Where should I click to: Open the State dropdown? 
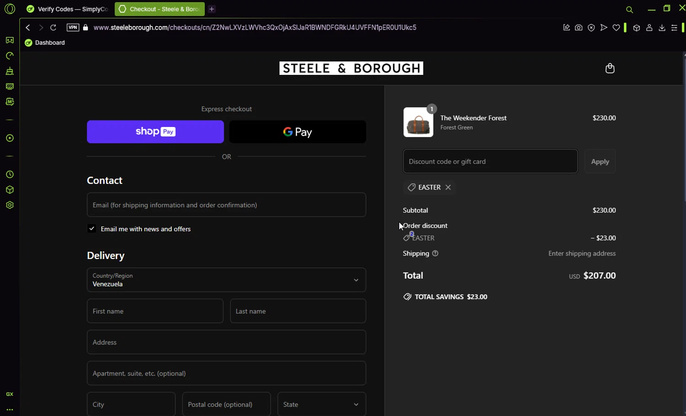coord(322,404)
